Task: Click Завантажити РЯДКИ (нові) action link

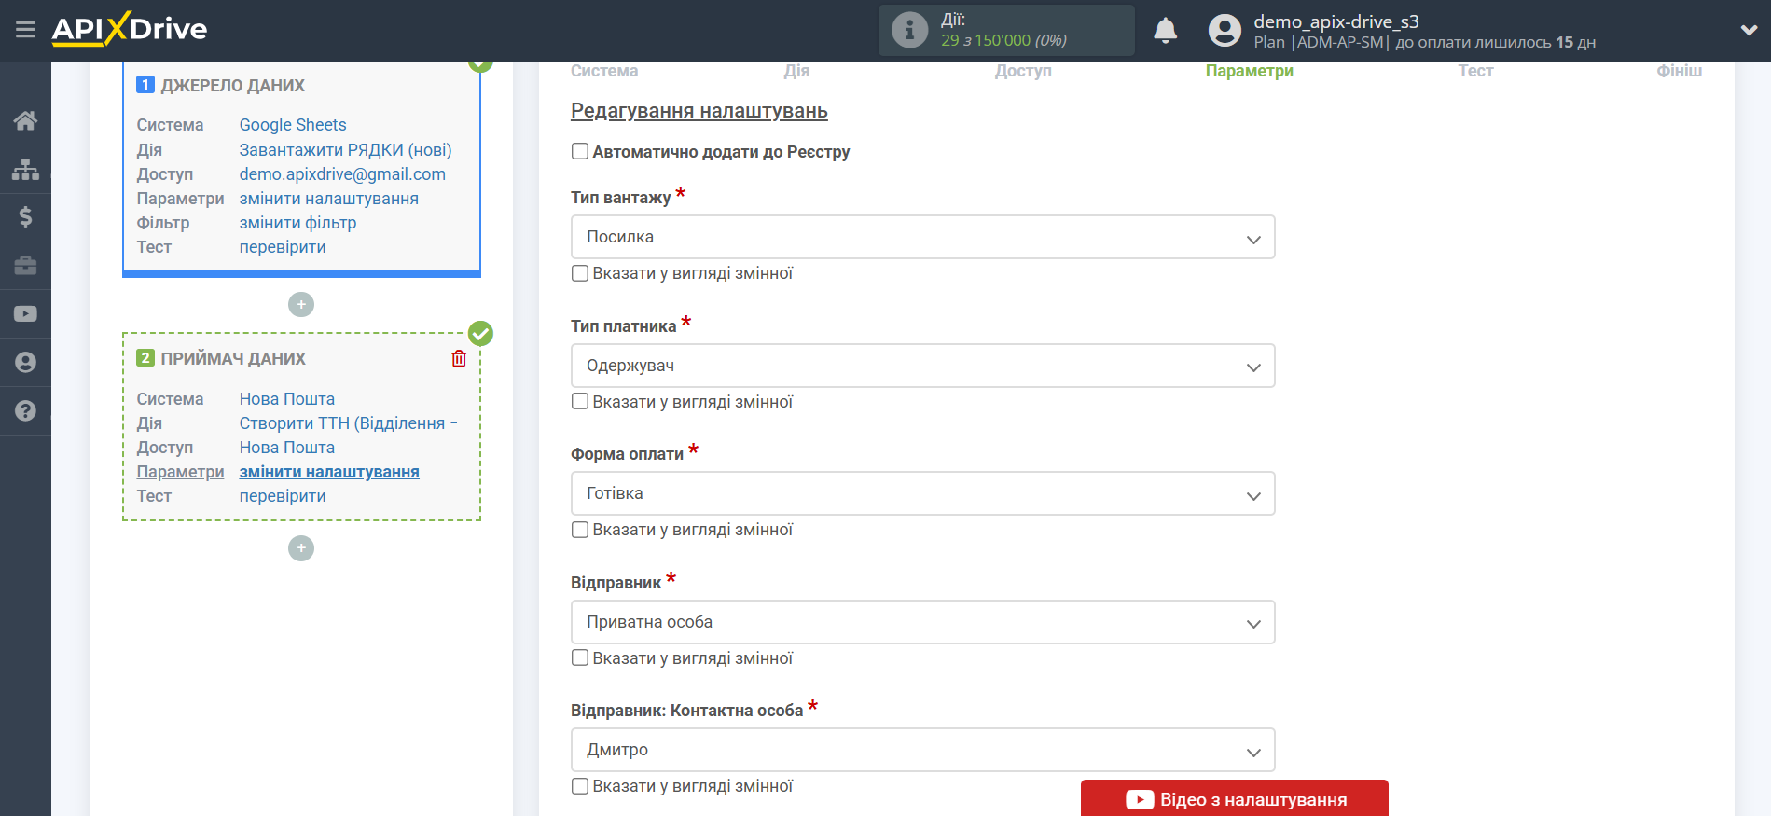Action: (x=345, y=150)
